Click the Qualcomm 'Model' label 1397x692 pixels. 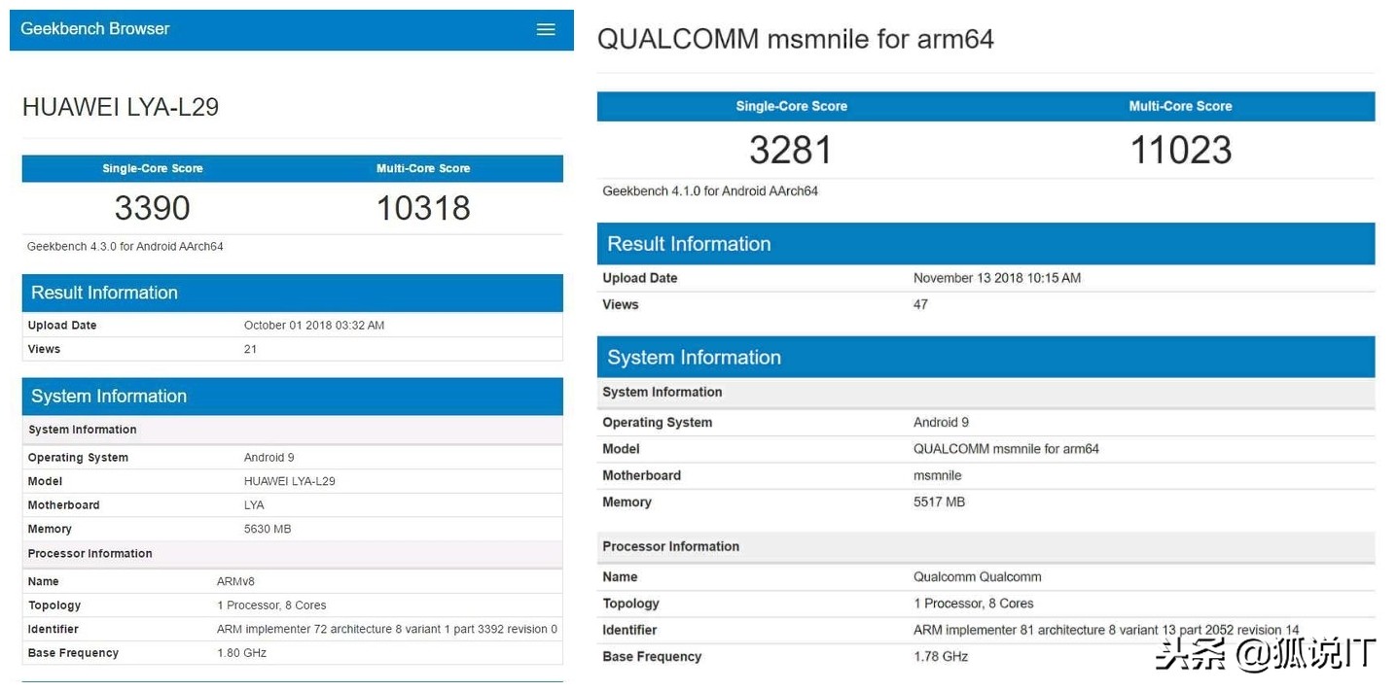pos(622,449)
